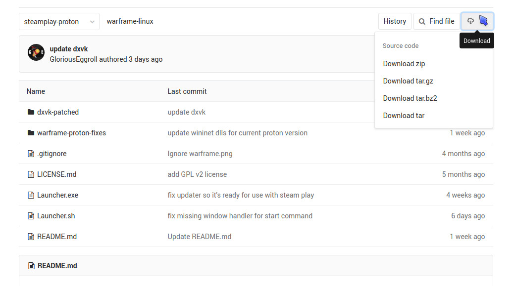
Task: Select Download tar.gz option
Action: pos(408,81)
